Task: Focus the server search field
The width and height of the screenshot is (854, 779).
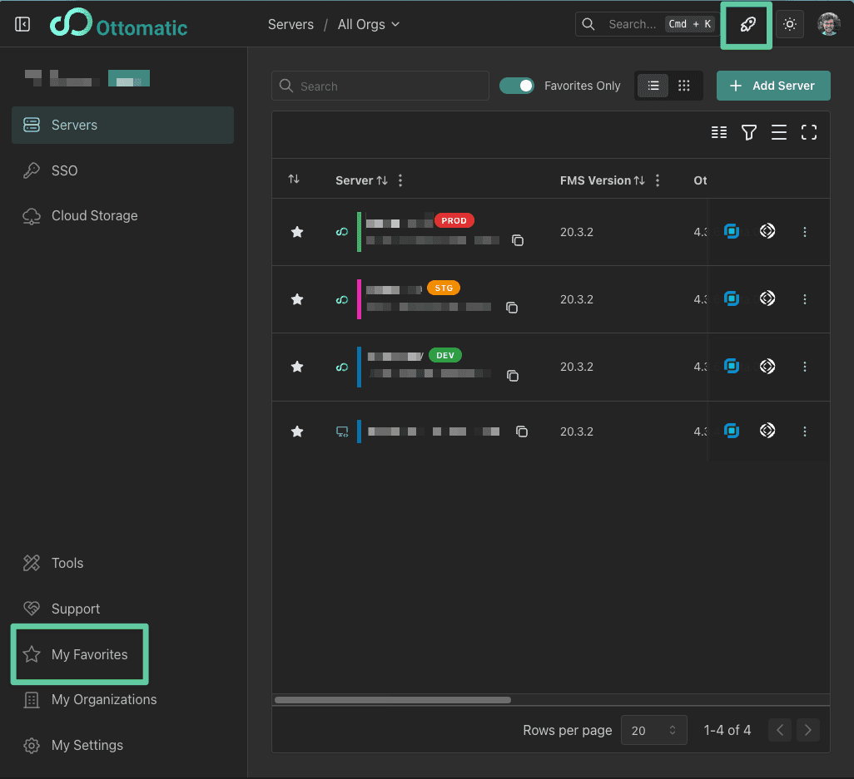Action: coord(380,86)
